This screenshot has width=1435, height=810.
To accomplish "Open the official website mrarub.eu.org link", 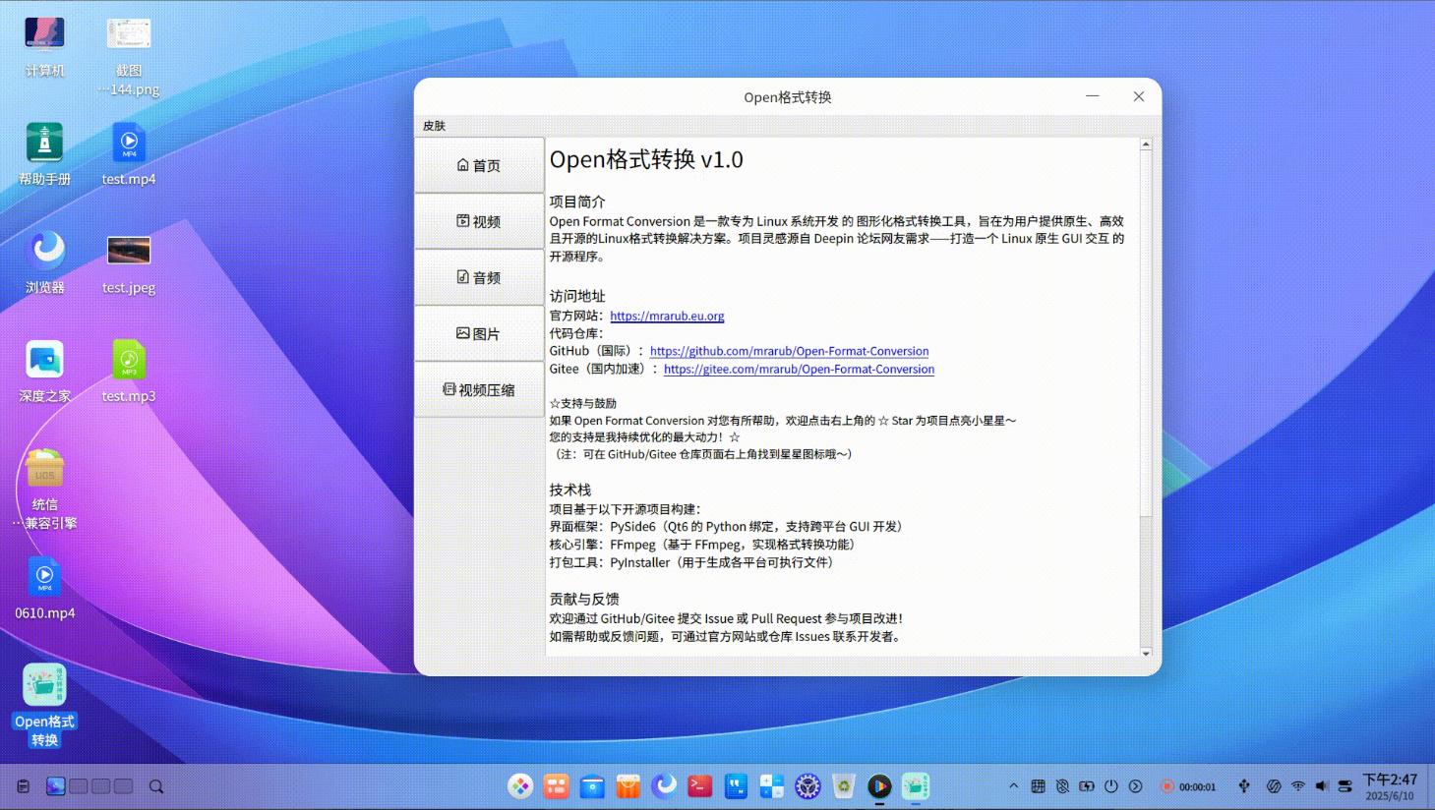I will pyautogui.click(x=667, y=316).
